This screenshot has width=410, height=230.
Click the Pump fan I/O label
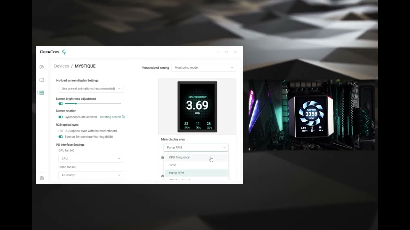[67, 167]
